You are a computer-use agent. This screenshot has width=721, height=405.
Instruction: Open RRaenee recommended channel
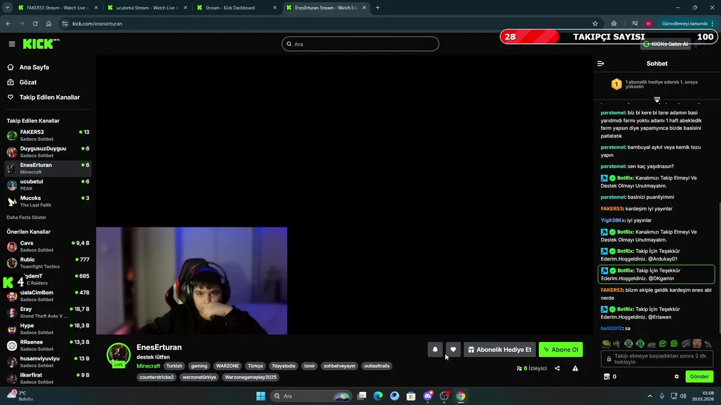click(x=48, y=345)
